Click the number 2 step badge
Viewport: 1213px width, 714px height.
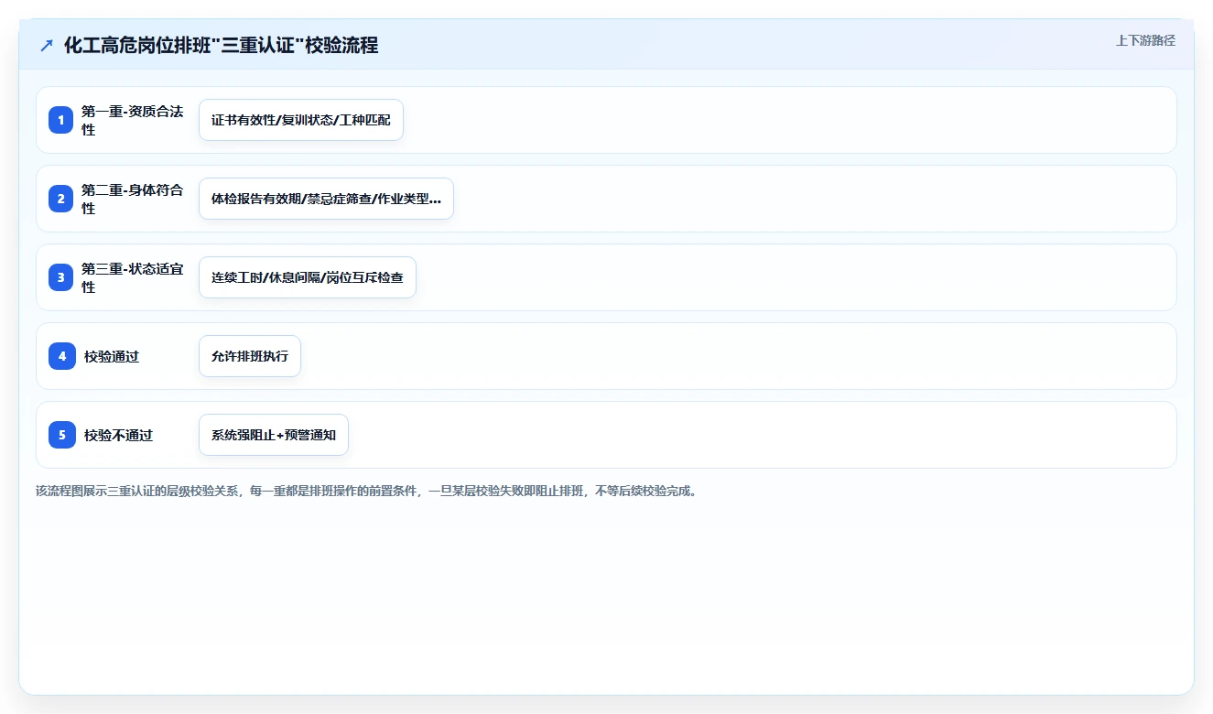[x=61, y=199]
